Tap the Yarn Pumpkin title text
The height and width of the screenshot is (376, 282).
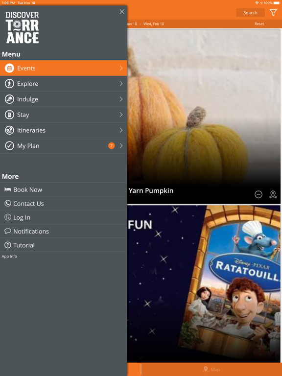[151, 190]
